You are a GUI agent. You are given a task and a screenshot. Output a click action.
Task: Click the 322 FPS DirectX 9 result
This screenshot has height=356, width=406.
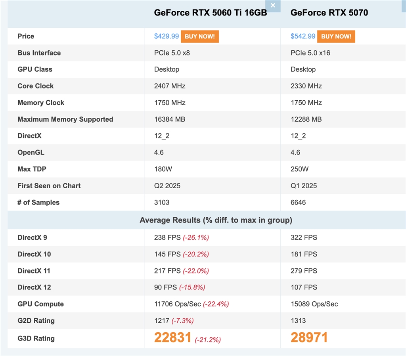tap(304, 238)
